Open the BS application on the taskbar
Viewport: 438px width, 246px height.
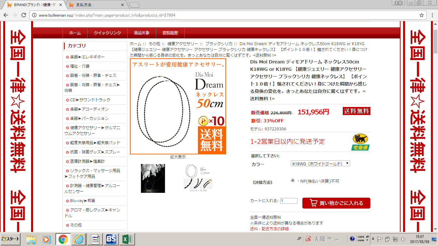pos(111,239)
